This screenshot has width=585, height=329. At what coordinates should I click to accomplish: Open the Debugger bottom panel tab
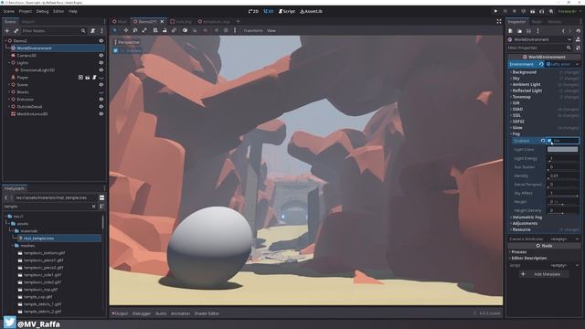click(x=142, y=313)
